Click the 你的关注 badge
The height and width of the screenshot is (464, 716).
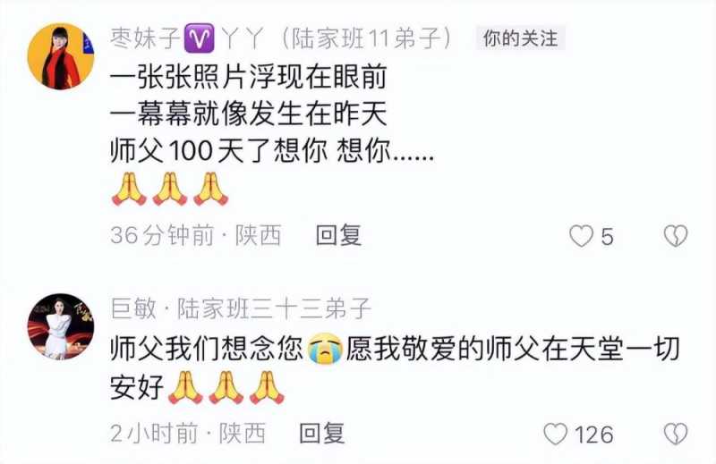point(521,38)
